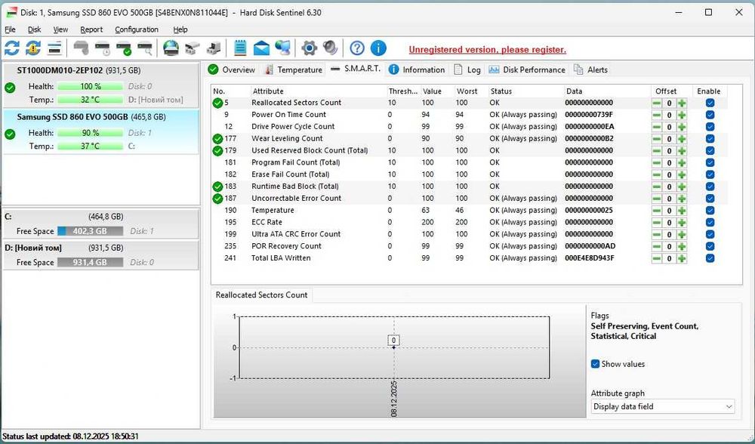Viewport: 755px width, 444px height.
Task: Click the disk with magnifier surface test icon
Action: [145, 48]
